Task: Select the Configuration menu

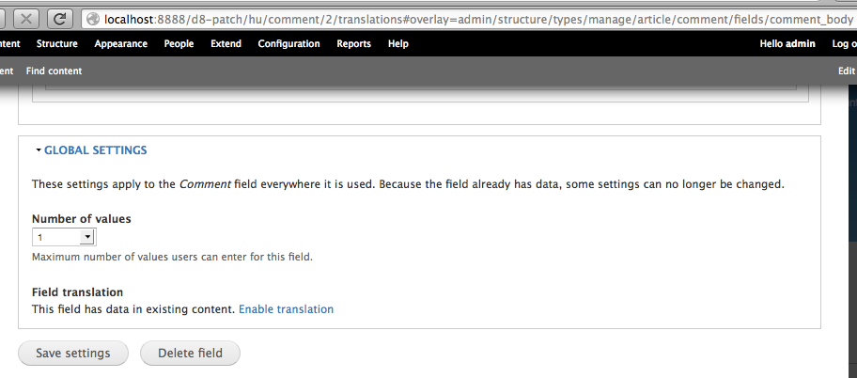Action: point(288,44)
